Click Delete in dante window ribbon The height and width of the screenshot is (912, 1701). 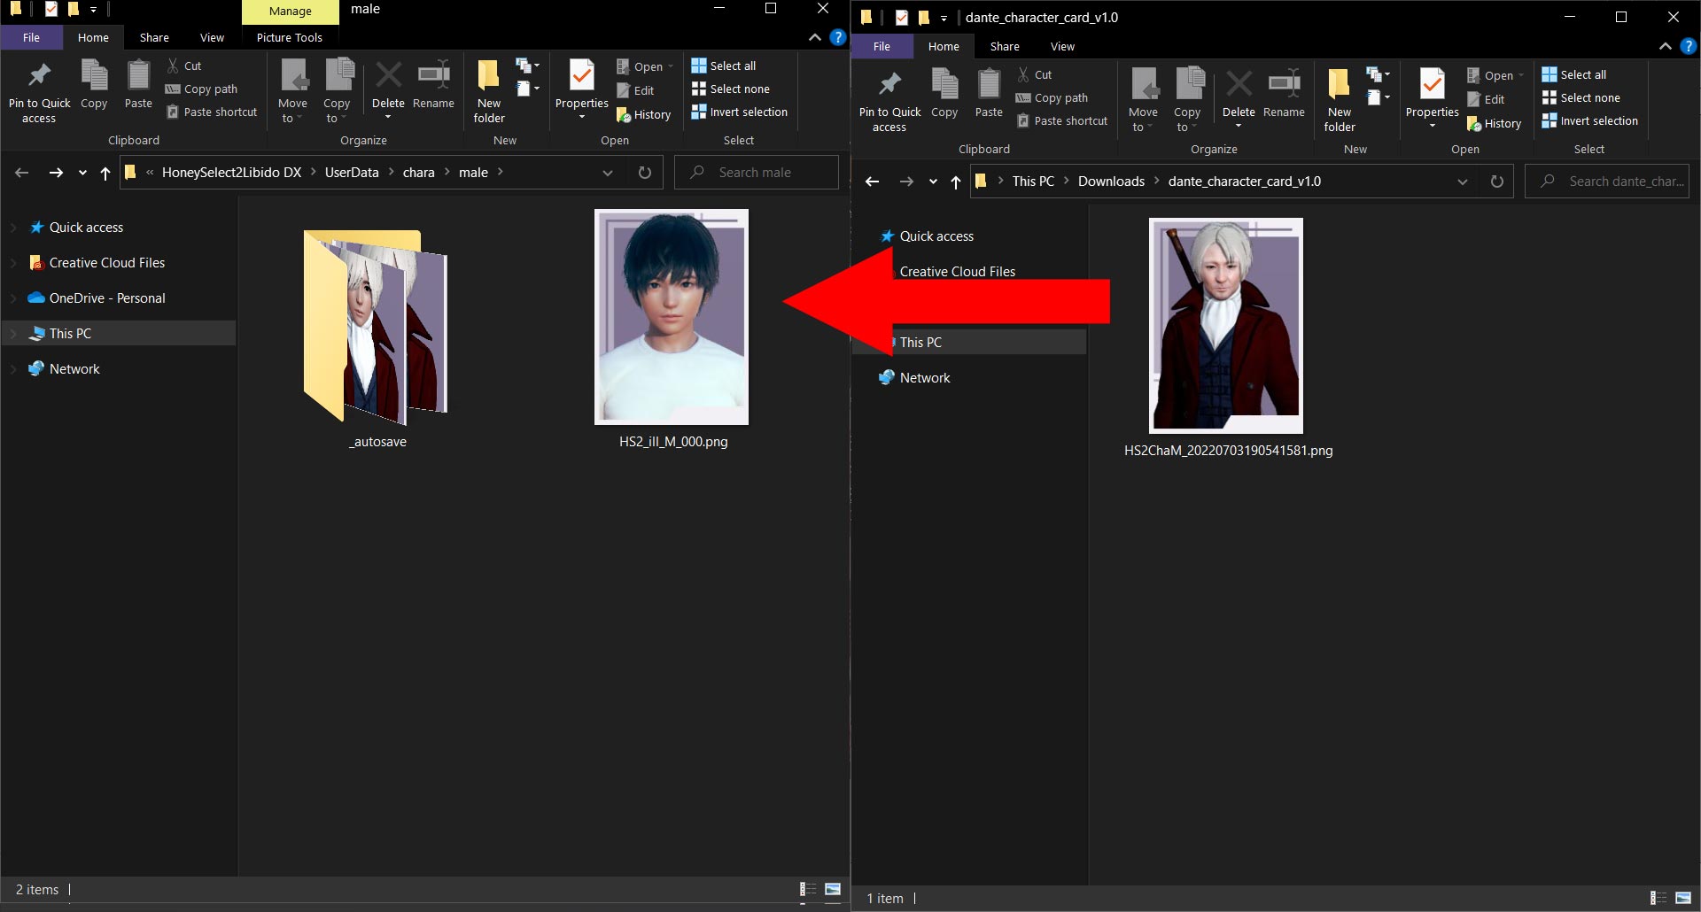point(1239,100)
